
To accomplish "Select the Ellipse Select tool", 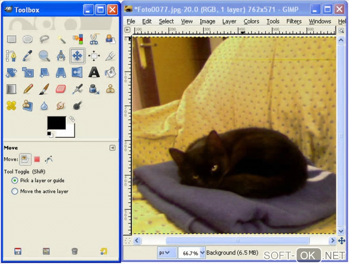I will pos(28,39).
